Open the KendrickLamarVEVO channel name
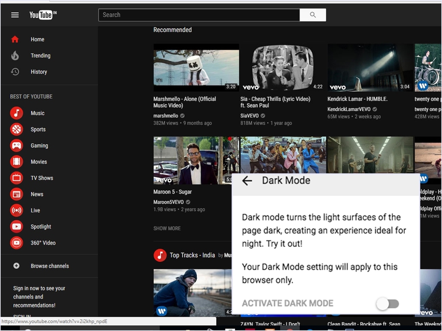 click(349, 109)
